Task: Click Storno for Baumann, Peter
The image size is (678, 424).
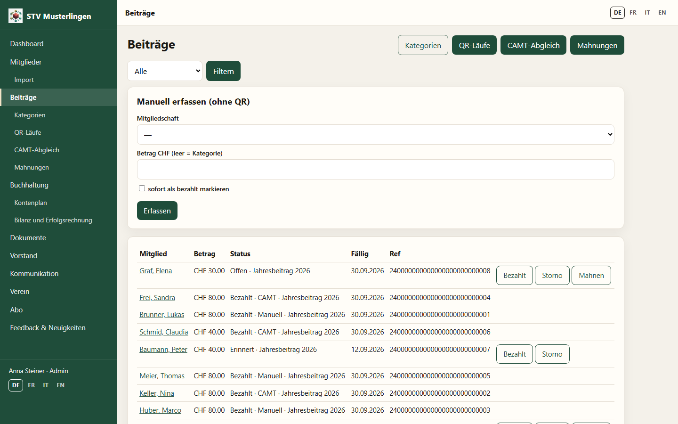Action: tap(552, 354)
